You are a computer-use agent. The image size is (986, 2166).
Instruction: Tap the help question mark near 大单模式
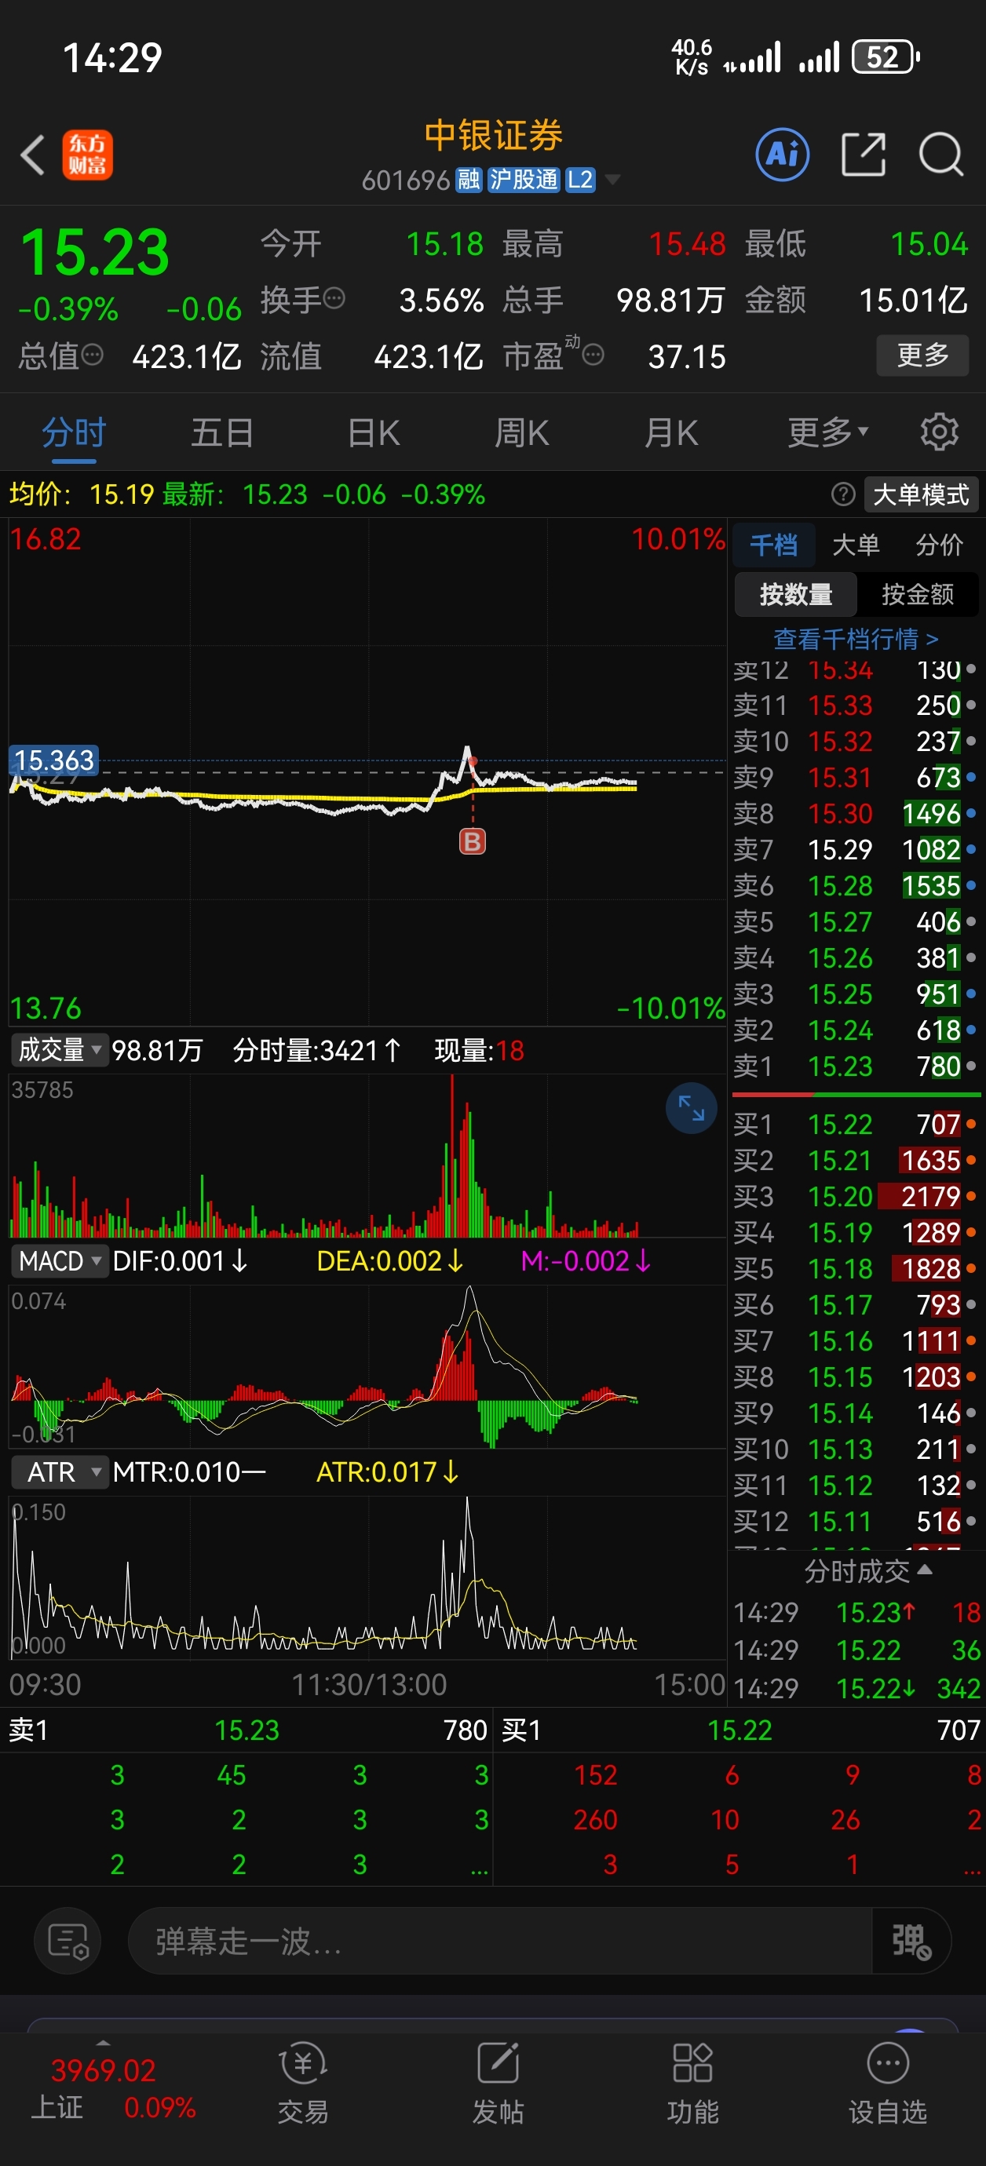[843, 494]
